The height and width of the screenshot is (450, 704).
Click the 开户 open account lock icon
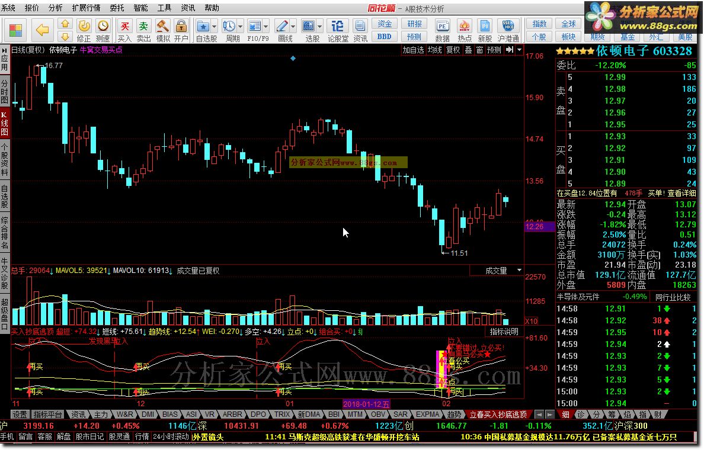point(181,31)
